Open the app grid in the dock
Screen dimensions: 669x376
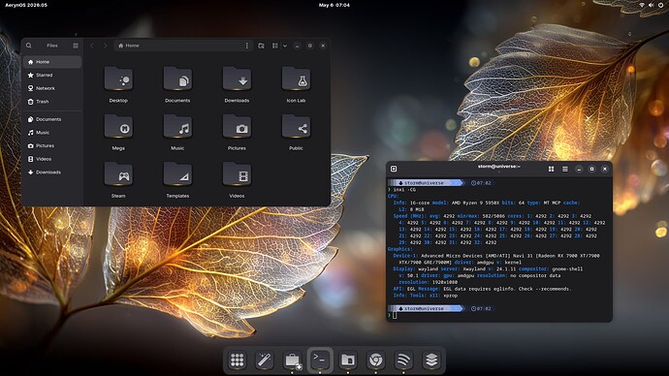coord(238,360)
